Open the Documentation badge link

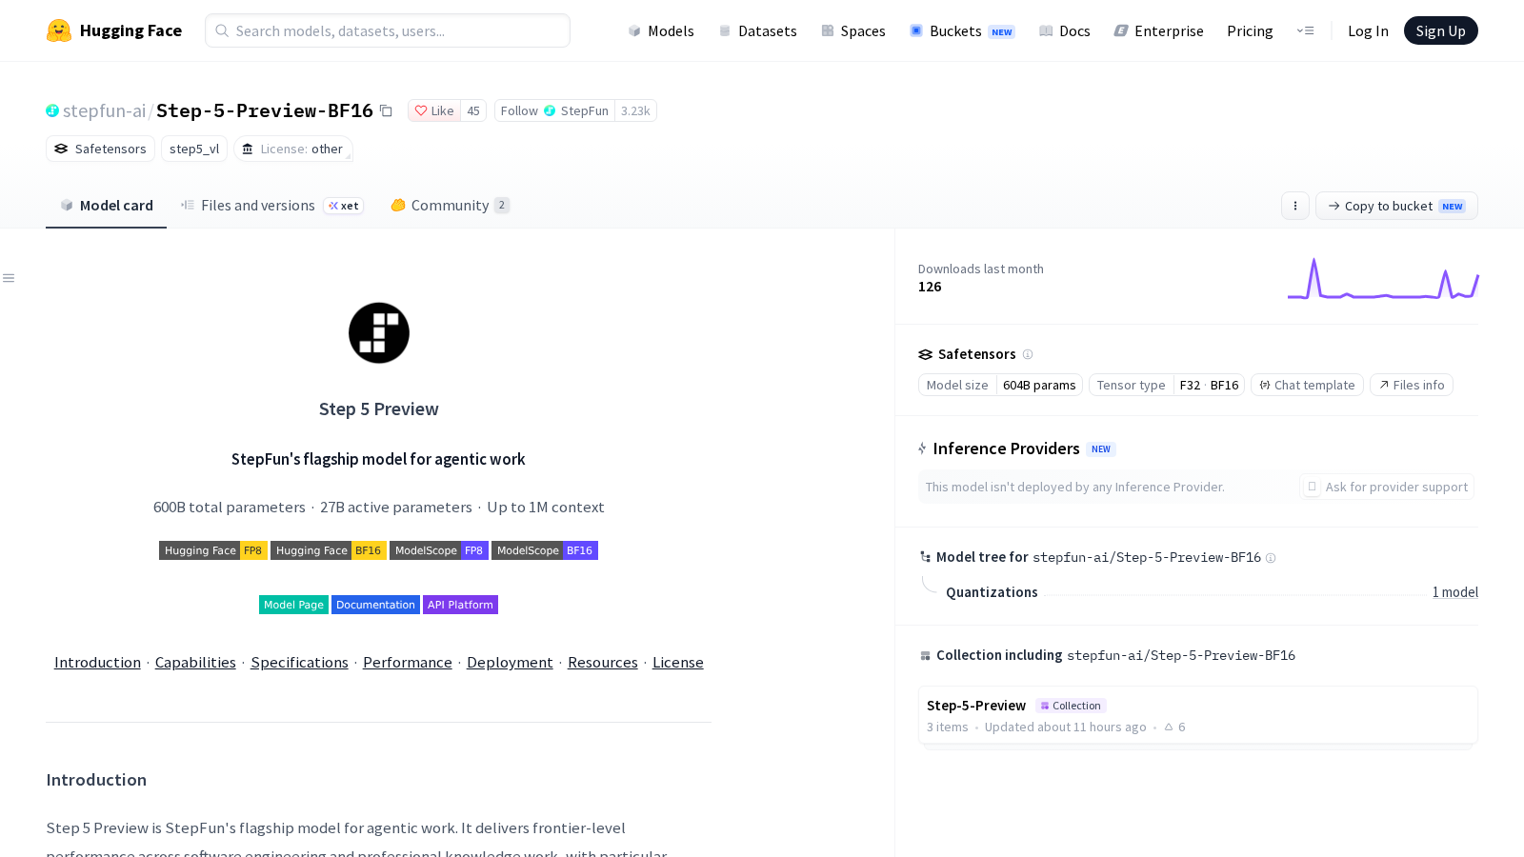tap(375, 605)
